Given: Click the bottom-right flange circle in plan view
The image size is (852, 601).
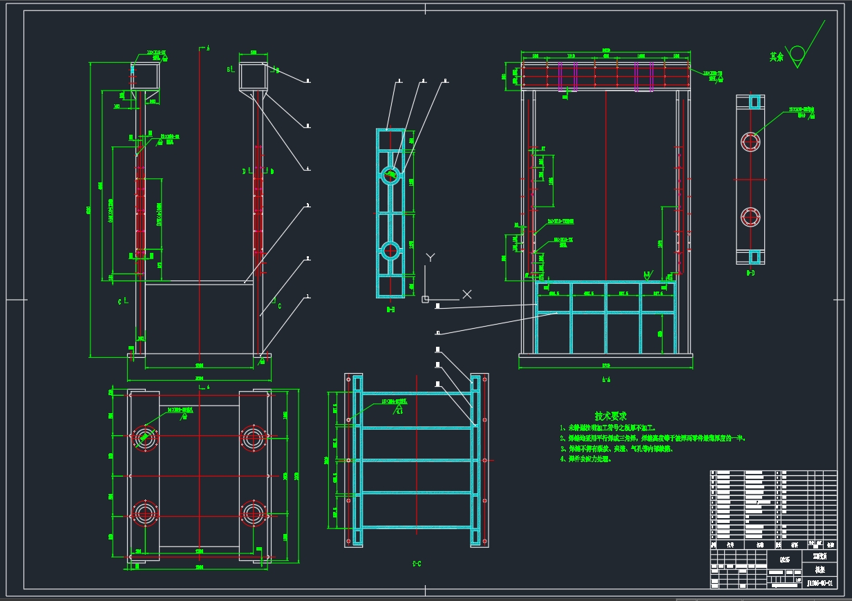Looking at the screenshot, I should click(253, 513).
